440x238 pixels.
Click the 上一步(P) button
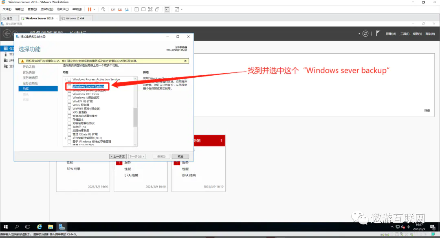click(118, 156)
